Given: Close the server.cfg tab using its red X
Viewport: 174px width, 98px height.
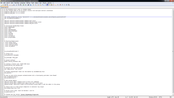Looking at the screenshot, I should click(x=7, y=7).
